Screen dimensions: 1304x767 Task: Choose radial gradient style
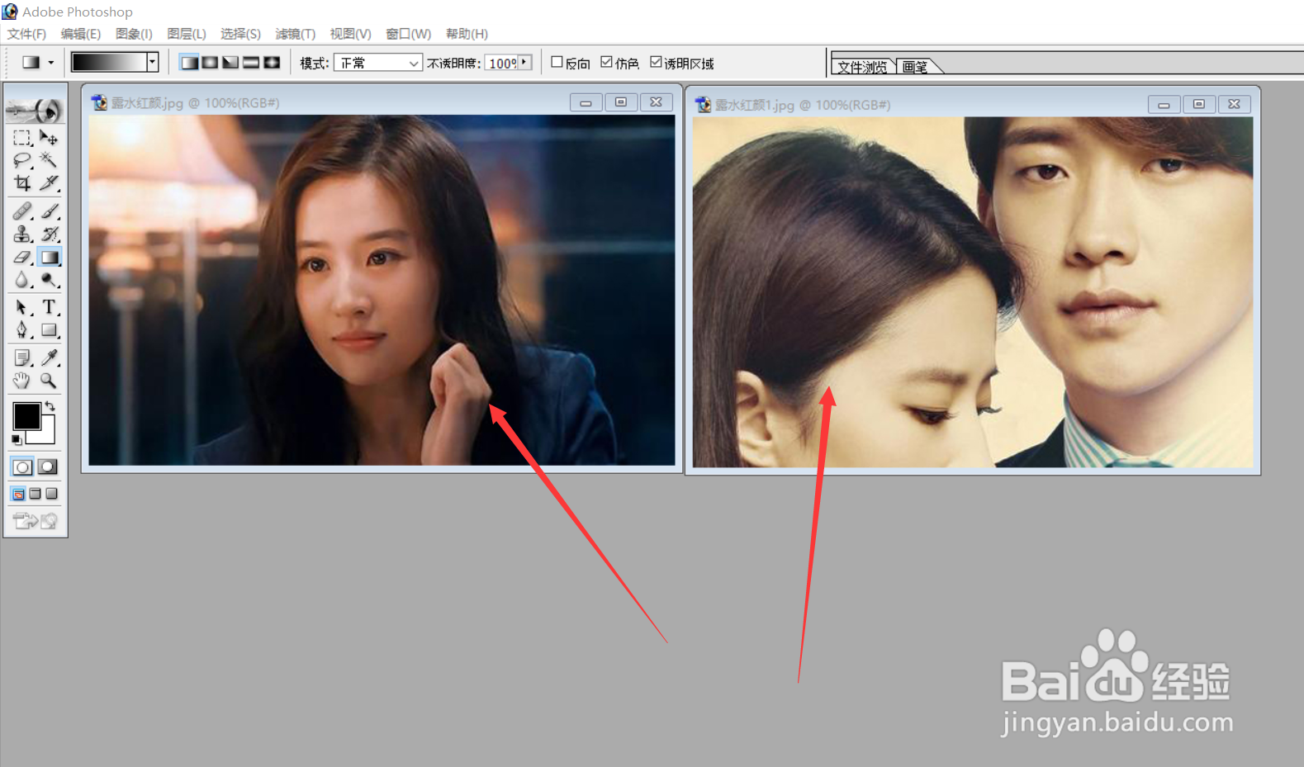pyautogui.click(x=210, y=63)
